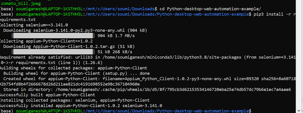The height and width of the screenshot is (113, 303).
Task: Click the 'pip3 install -r' command text
Action: click(x=272, y=14)
